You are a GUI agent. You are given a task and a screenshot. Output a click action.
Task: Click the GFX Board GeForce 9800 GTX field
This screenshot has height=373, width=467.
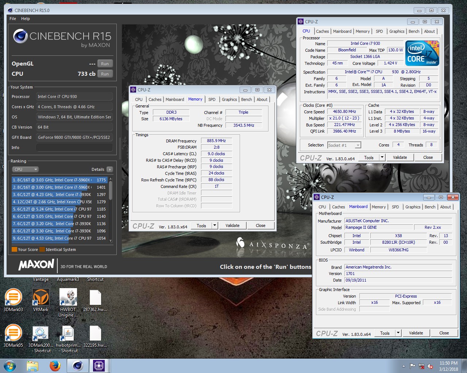[74, 137]
